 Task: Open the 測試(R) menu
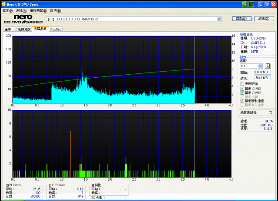point(21,11)
